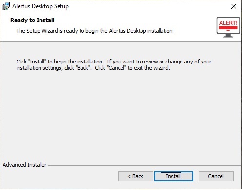Click the Setup Wizard is ready subtitle

(94, 31)
